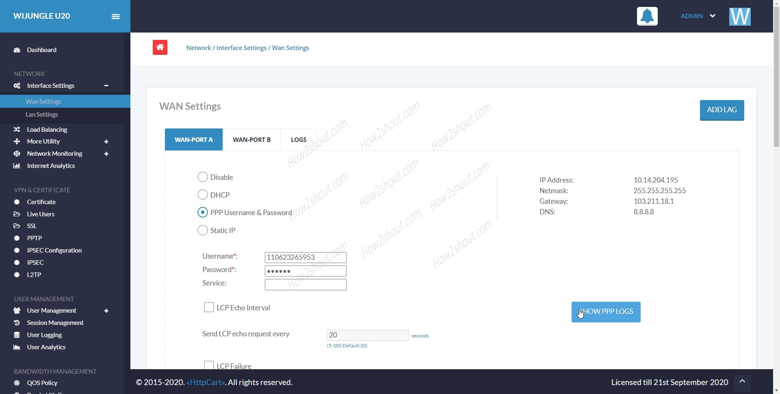
Task: Click the Session Management history icon
Action: (17, 323)
